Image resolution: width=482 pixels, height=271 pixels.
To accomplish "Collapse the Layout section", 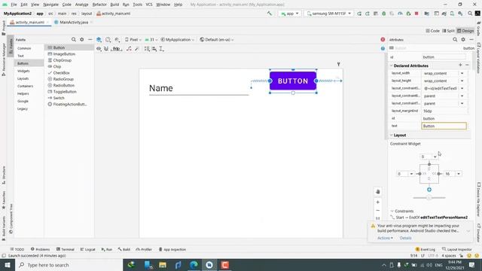I will (392, 135).
